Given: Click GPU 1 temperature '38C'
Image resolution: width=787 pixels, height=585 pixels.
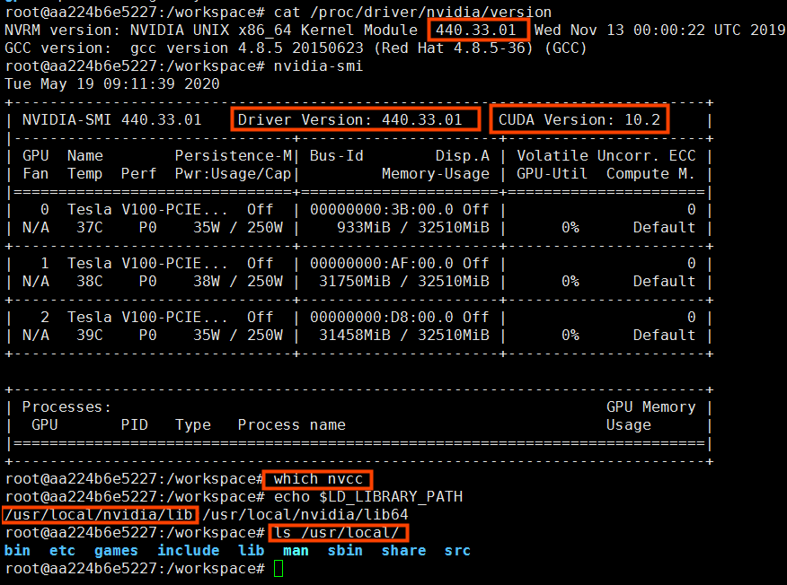Looking at the screenshot, I should (89, 281).
